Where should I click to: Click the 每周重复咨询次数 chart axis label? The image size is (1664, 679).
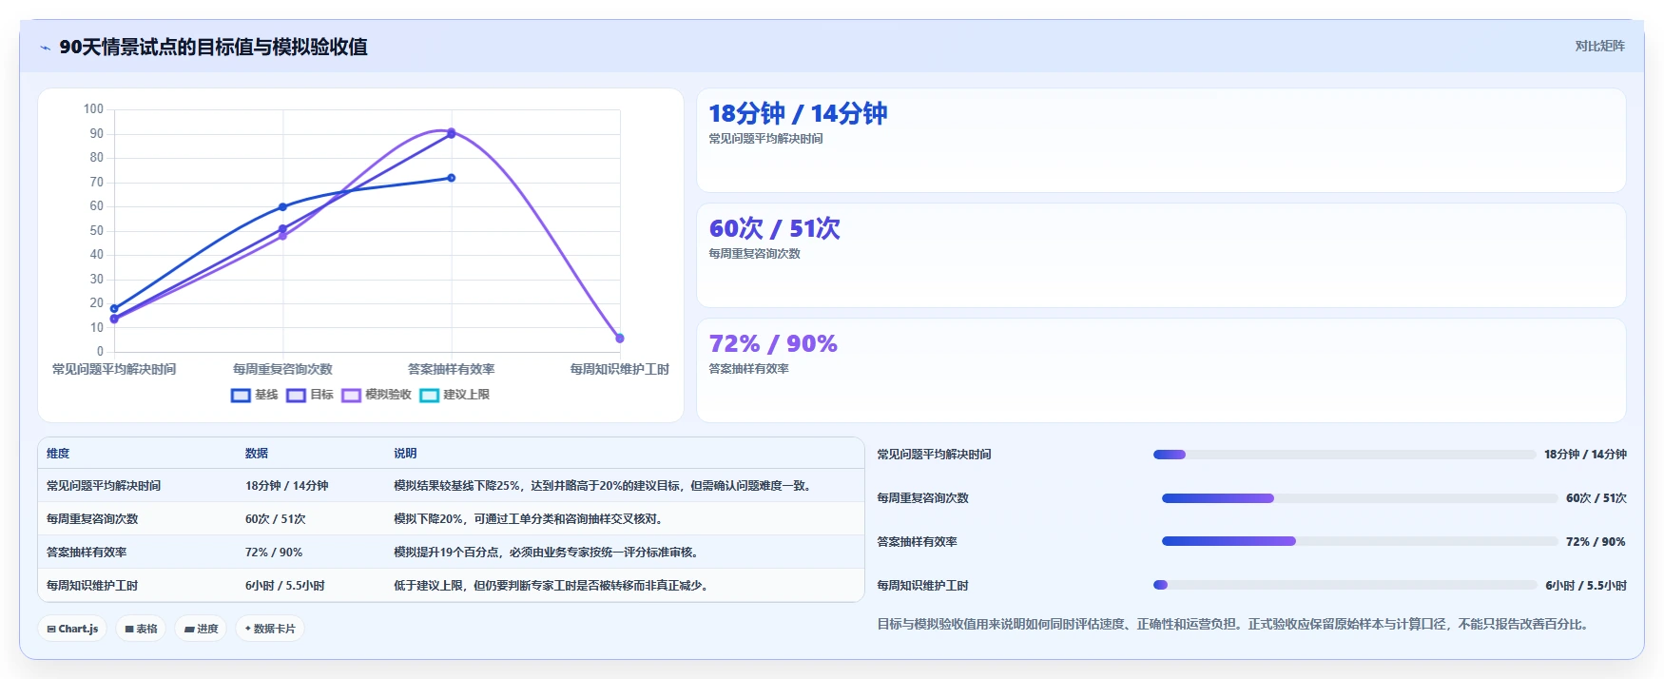point(282,369)
